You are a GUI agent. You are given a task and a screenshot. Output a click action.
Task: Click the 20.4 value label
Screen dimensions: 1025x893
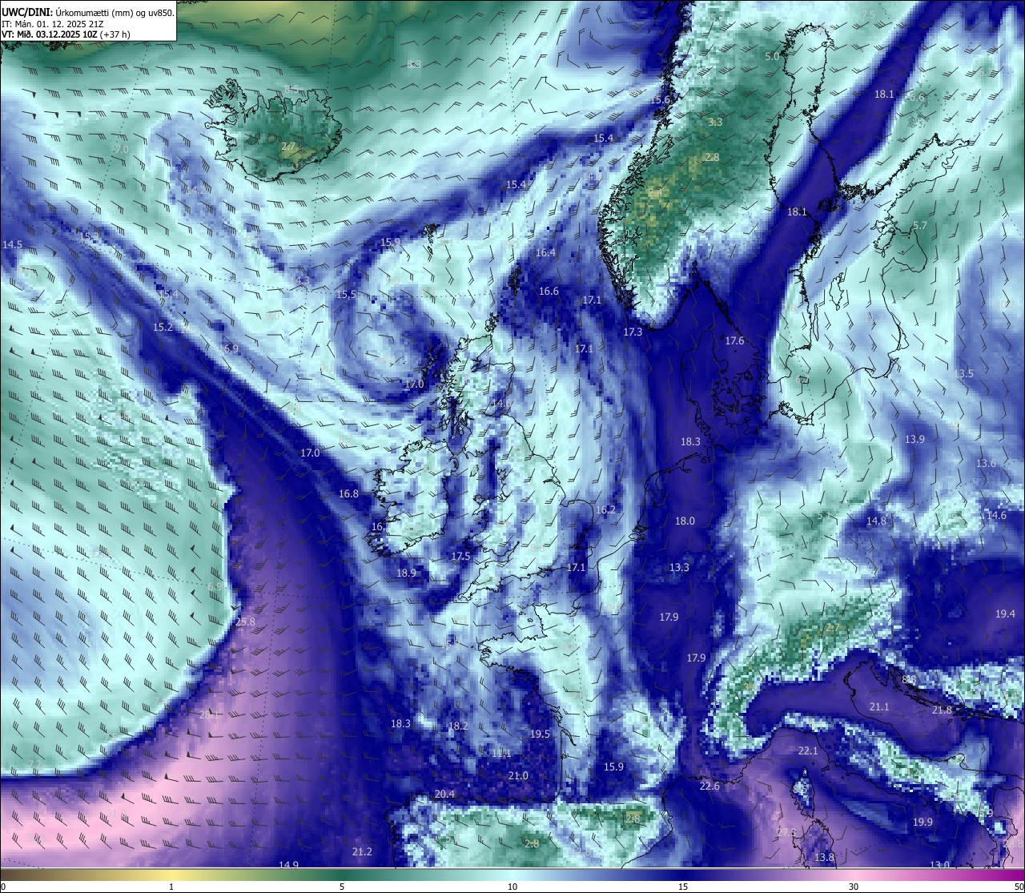pyautogui.click(x=444, y=794)
